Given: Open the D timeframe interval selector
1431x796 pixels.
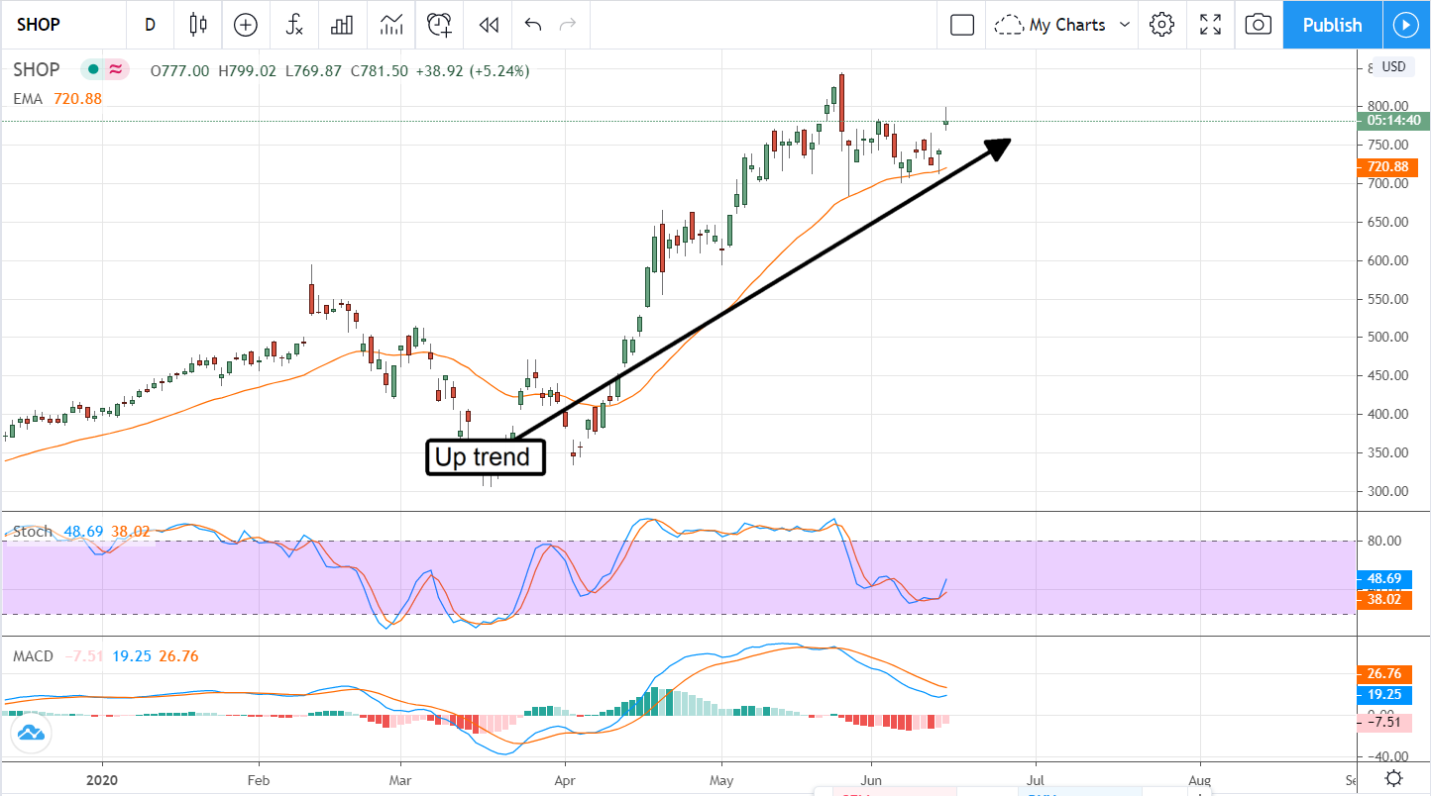Looking at the screenshot, I should (x=150, y=25).
